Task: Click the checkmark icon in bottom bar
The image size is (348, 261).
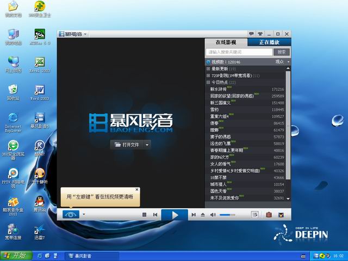Action: pyautogui.click(x=281, y=215)
